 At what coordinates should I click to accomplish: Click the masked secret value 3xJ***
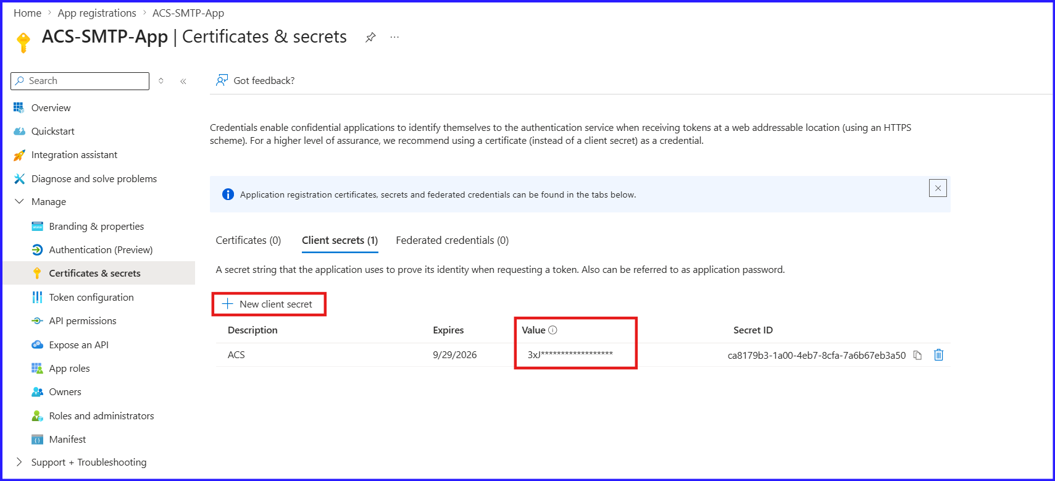570,354
